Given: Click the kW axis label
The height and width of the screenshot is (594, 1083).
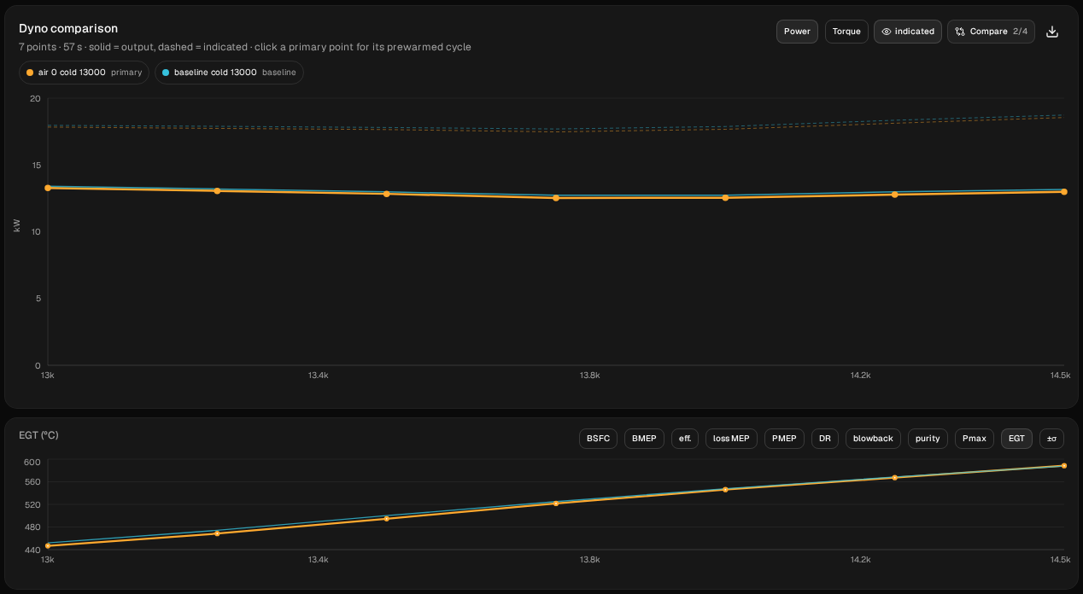Looking at the screenshot, I should click(x=17, y=225).
